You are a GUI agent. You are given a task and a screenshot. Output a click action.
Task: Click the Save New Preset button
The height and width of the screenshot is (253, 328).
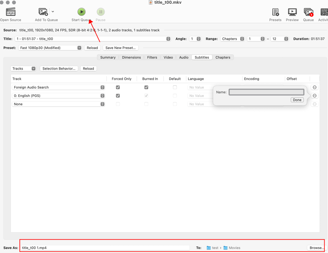click(121, 48)
